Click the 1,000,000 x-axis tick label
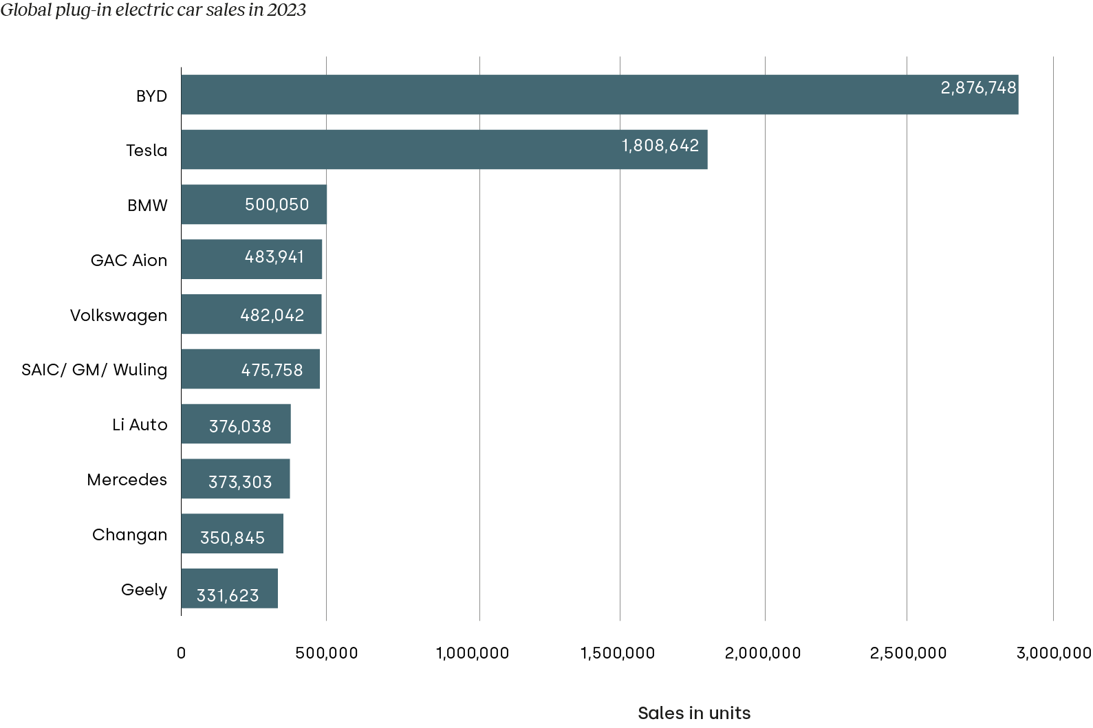Image resolution: width=1093 pixels, height=728 pixels. pyautogui.click(x=472, y=653)
